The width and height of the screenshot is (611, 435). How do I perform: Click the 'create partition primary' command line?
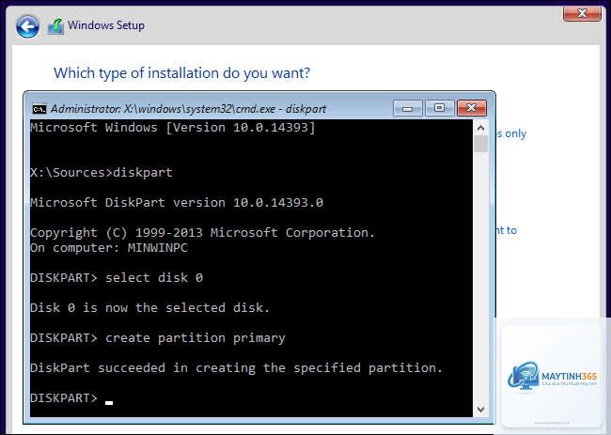tap(158, 337)
